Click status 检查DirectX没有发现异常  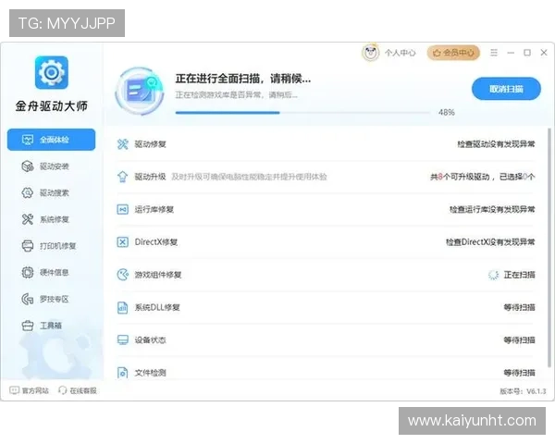click(x=490, y=241)
